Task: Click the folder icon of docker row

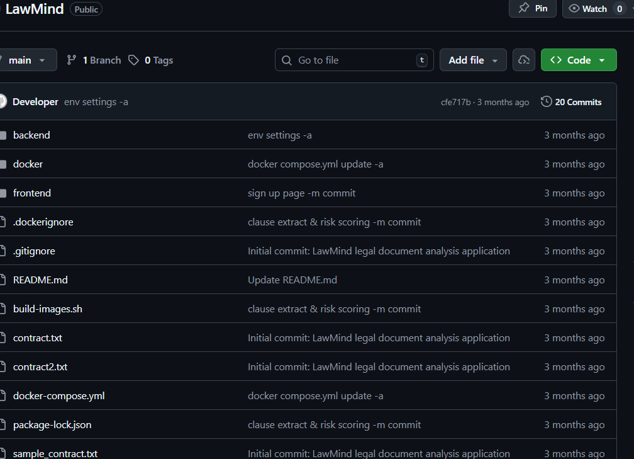Action: tap(3, 164)
